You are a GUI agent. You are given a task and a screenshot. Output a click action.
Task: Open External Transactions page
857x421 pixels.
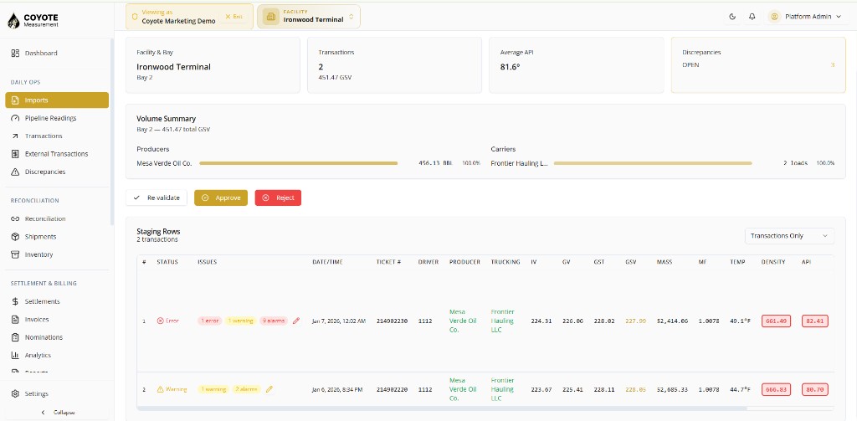coord(57,154)
